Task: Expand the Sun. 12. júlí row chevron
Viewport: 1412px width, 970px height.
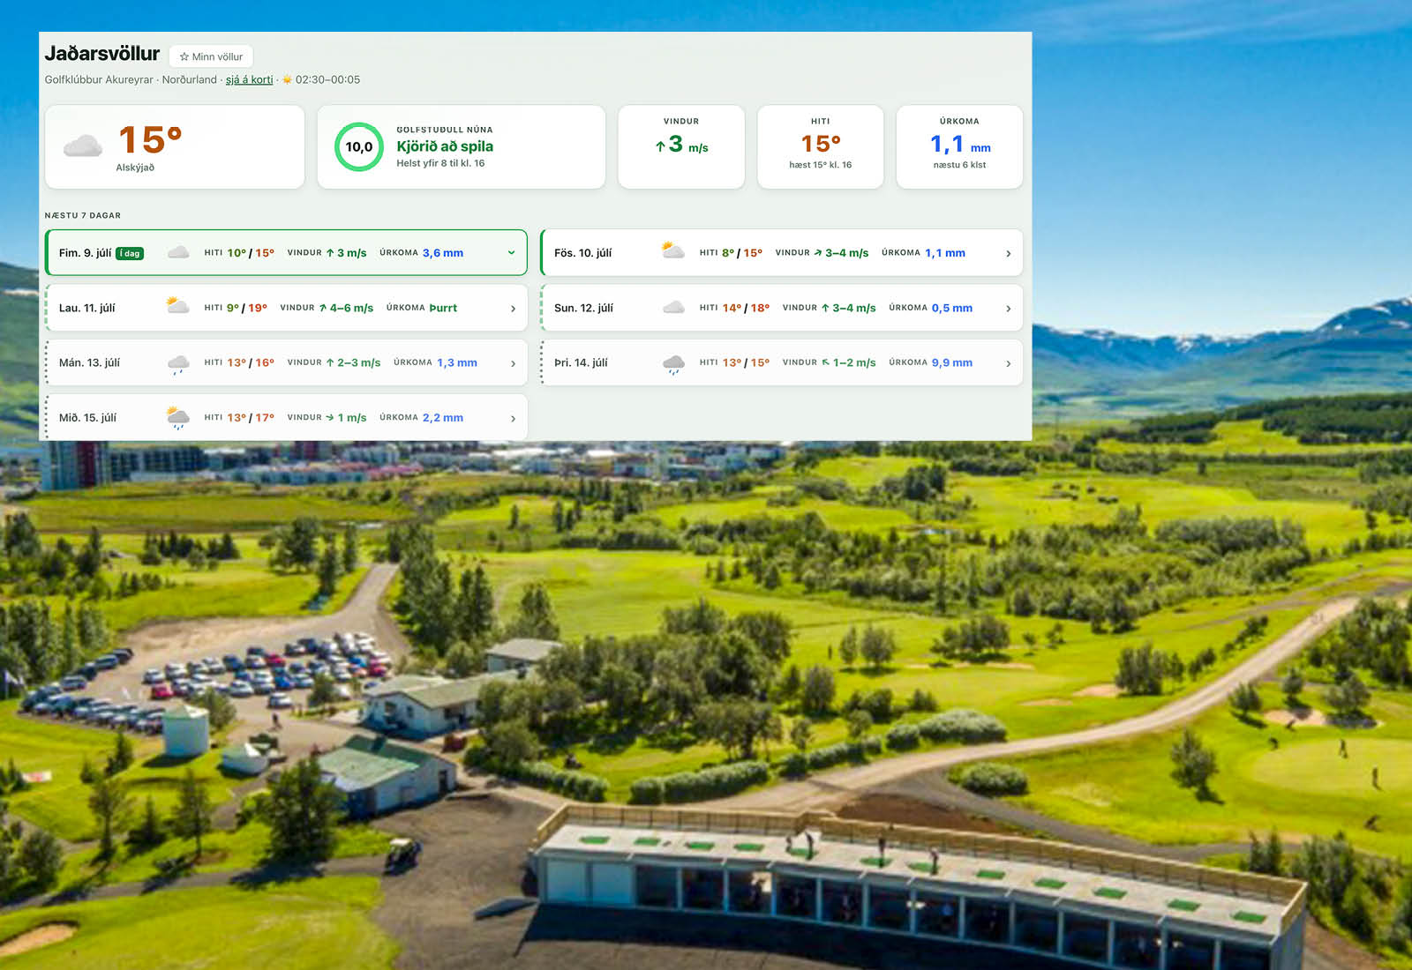Action: pyautogui.click(x=1008, y=309)
